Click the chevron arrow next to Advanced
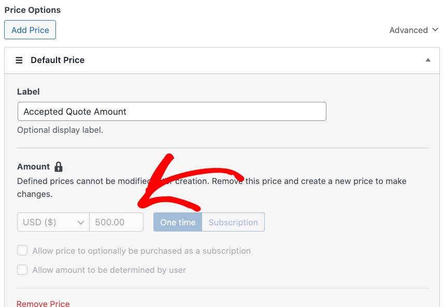The width and height of the screenshot is (443, 307). (x=435, y=30)
